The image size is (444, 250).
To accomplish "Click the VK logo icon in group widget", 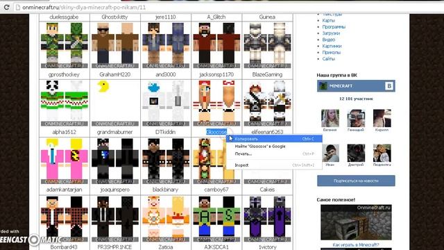I will (x=389, y=86).
